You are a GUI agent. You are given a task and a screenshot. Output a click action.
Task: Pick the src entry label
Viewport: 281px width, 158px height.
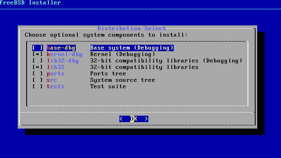tap(52, 80)
